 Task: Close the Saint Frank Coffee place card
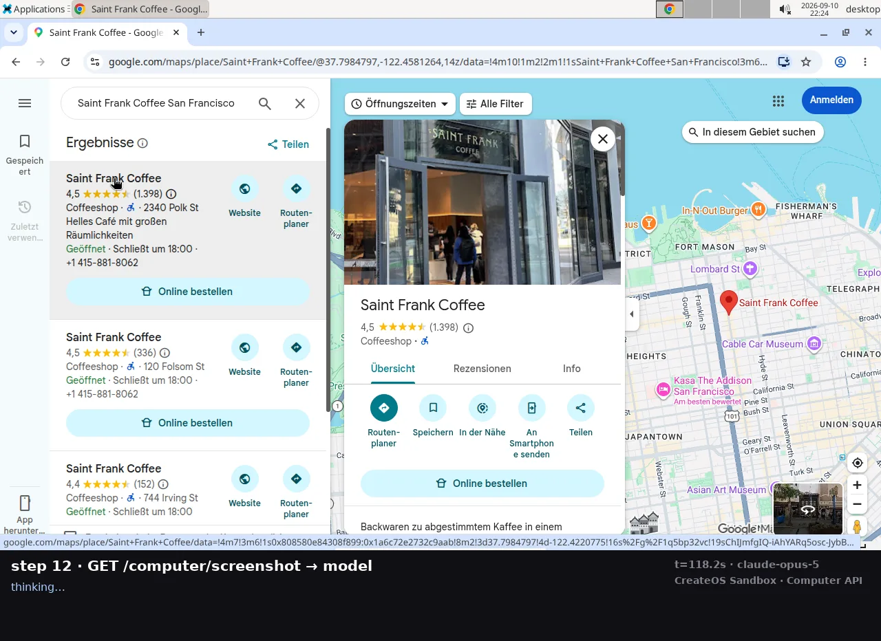click(x=602, y=139)
